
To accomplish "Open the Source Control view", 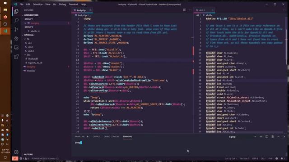I will [16, 29].
